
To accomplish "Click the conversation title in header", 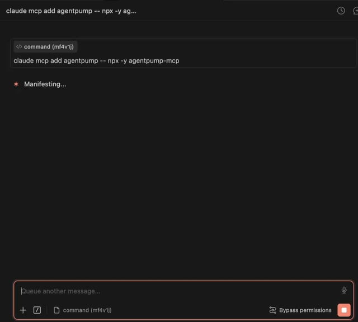I will [71, 11].
